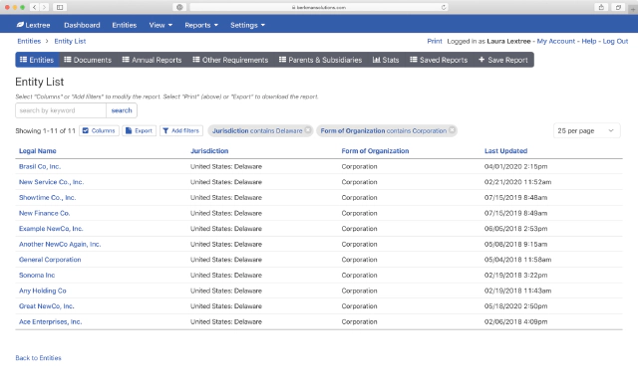Image resolution: width=638 pixels, height=389 pixels.
Task: Click the Safari forward arrow
Action: 44,7
